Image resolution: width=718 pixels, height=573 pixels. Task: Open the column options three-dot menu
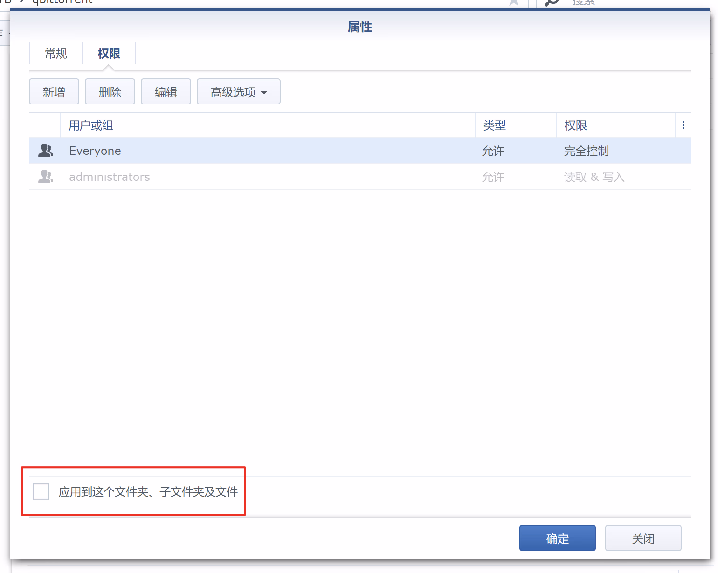click(683, 125)
